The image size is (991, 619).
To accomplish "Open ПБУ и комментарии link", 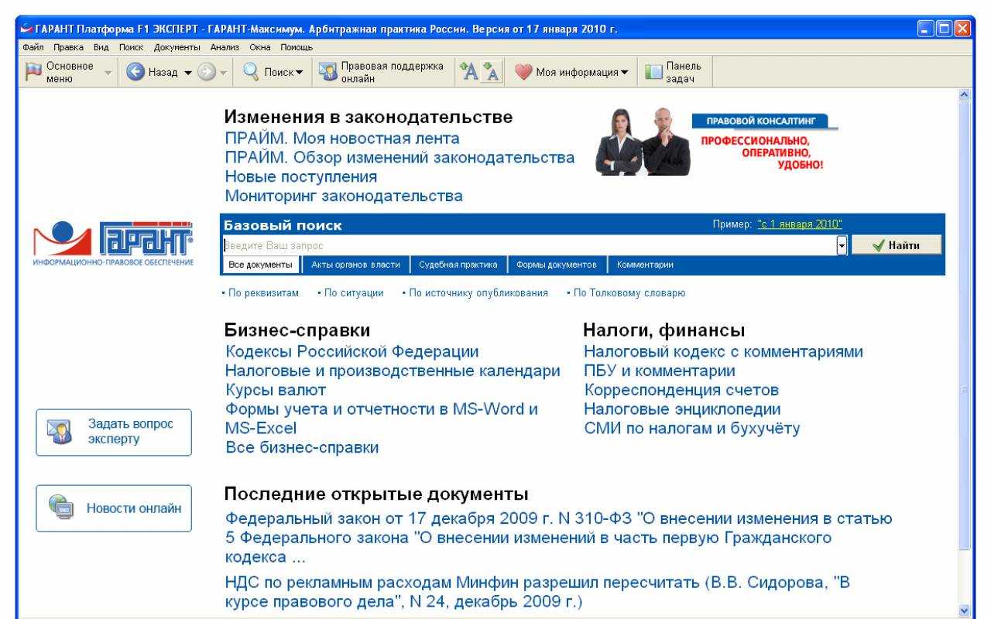I will click(x=659, y=371).
